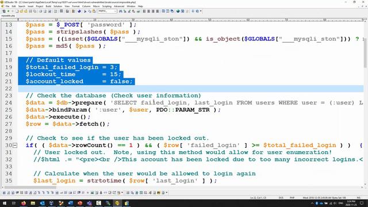This screenshot has height=207, width=368.
Task: Click on '$row = $data->fetch();' line
Action: click(x=68, y=124)
